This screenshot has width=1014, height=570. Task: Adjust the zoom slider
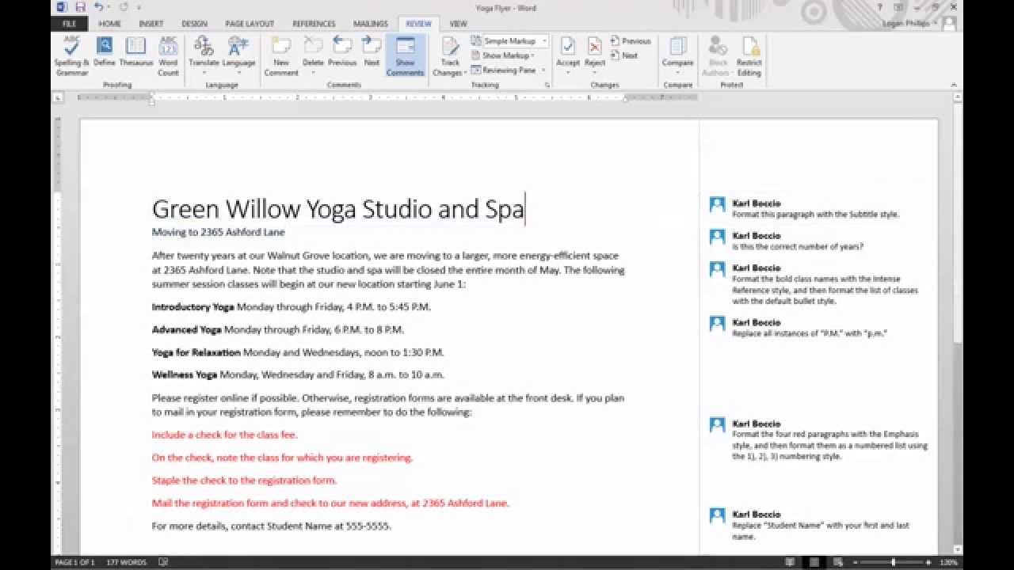tap(894, 562)
